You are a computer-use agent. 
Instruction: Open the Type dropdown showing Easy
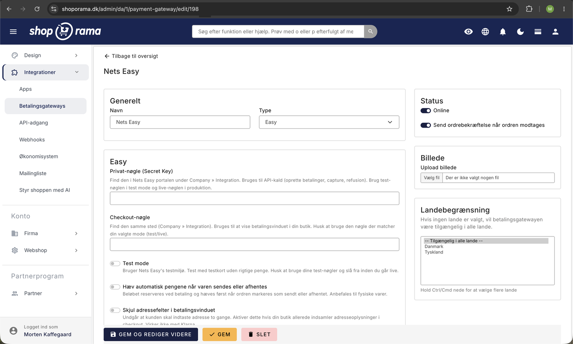click(329, 122)
